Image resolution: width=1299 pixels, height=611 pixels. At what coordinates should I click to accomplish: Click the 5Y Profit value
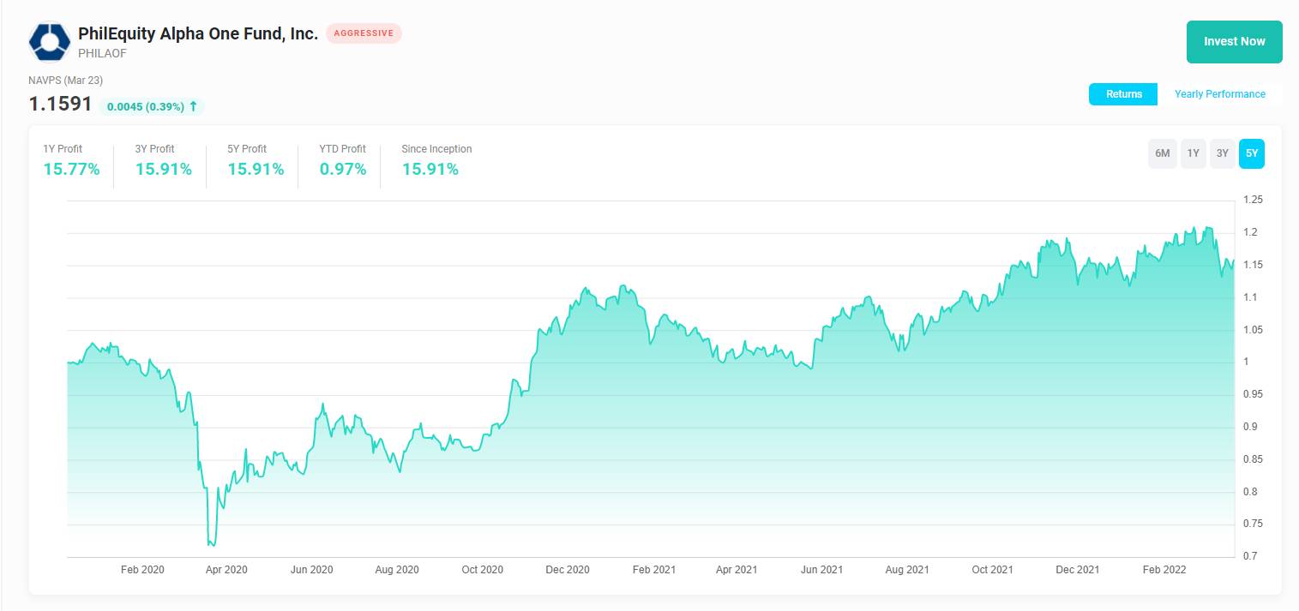[x=256, y=169]
